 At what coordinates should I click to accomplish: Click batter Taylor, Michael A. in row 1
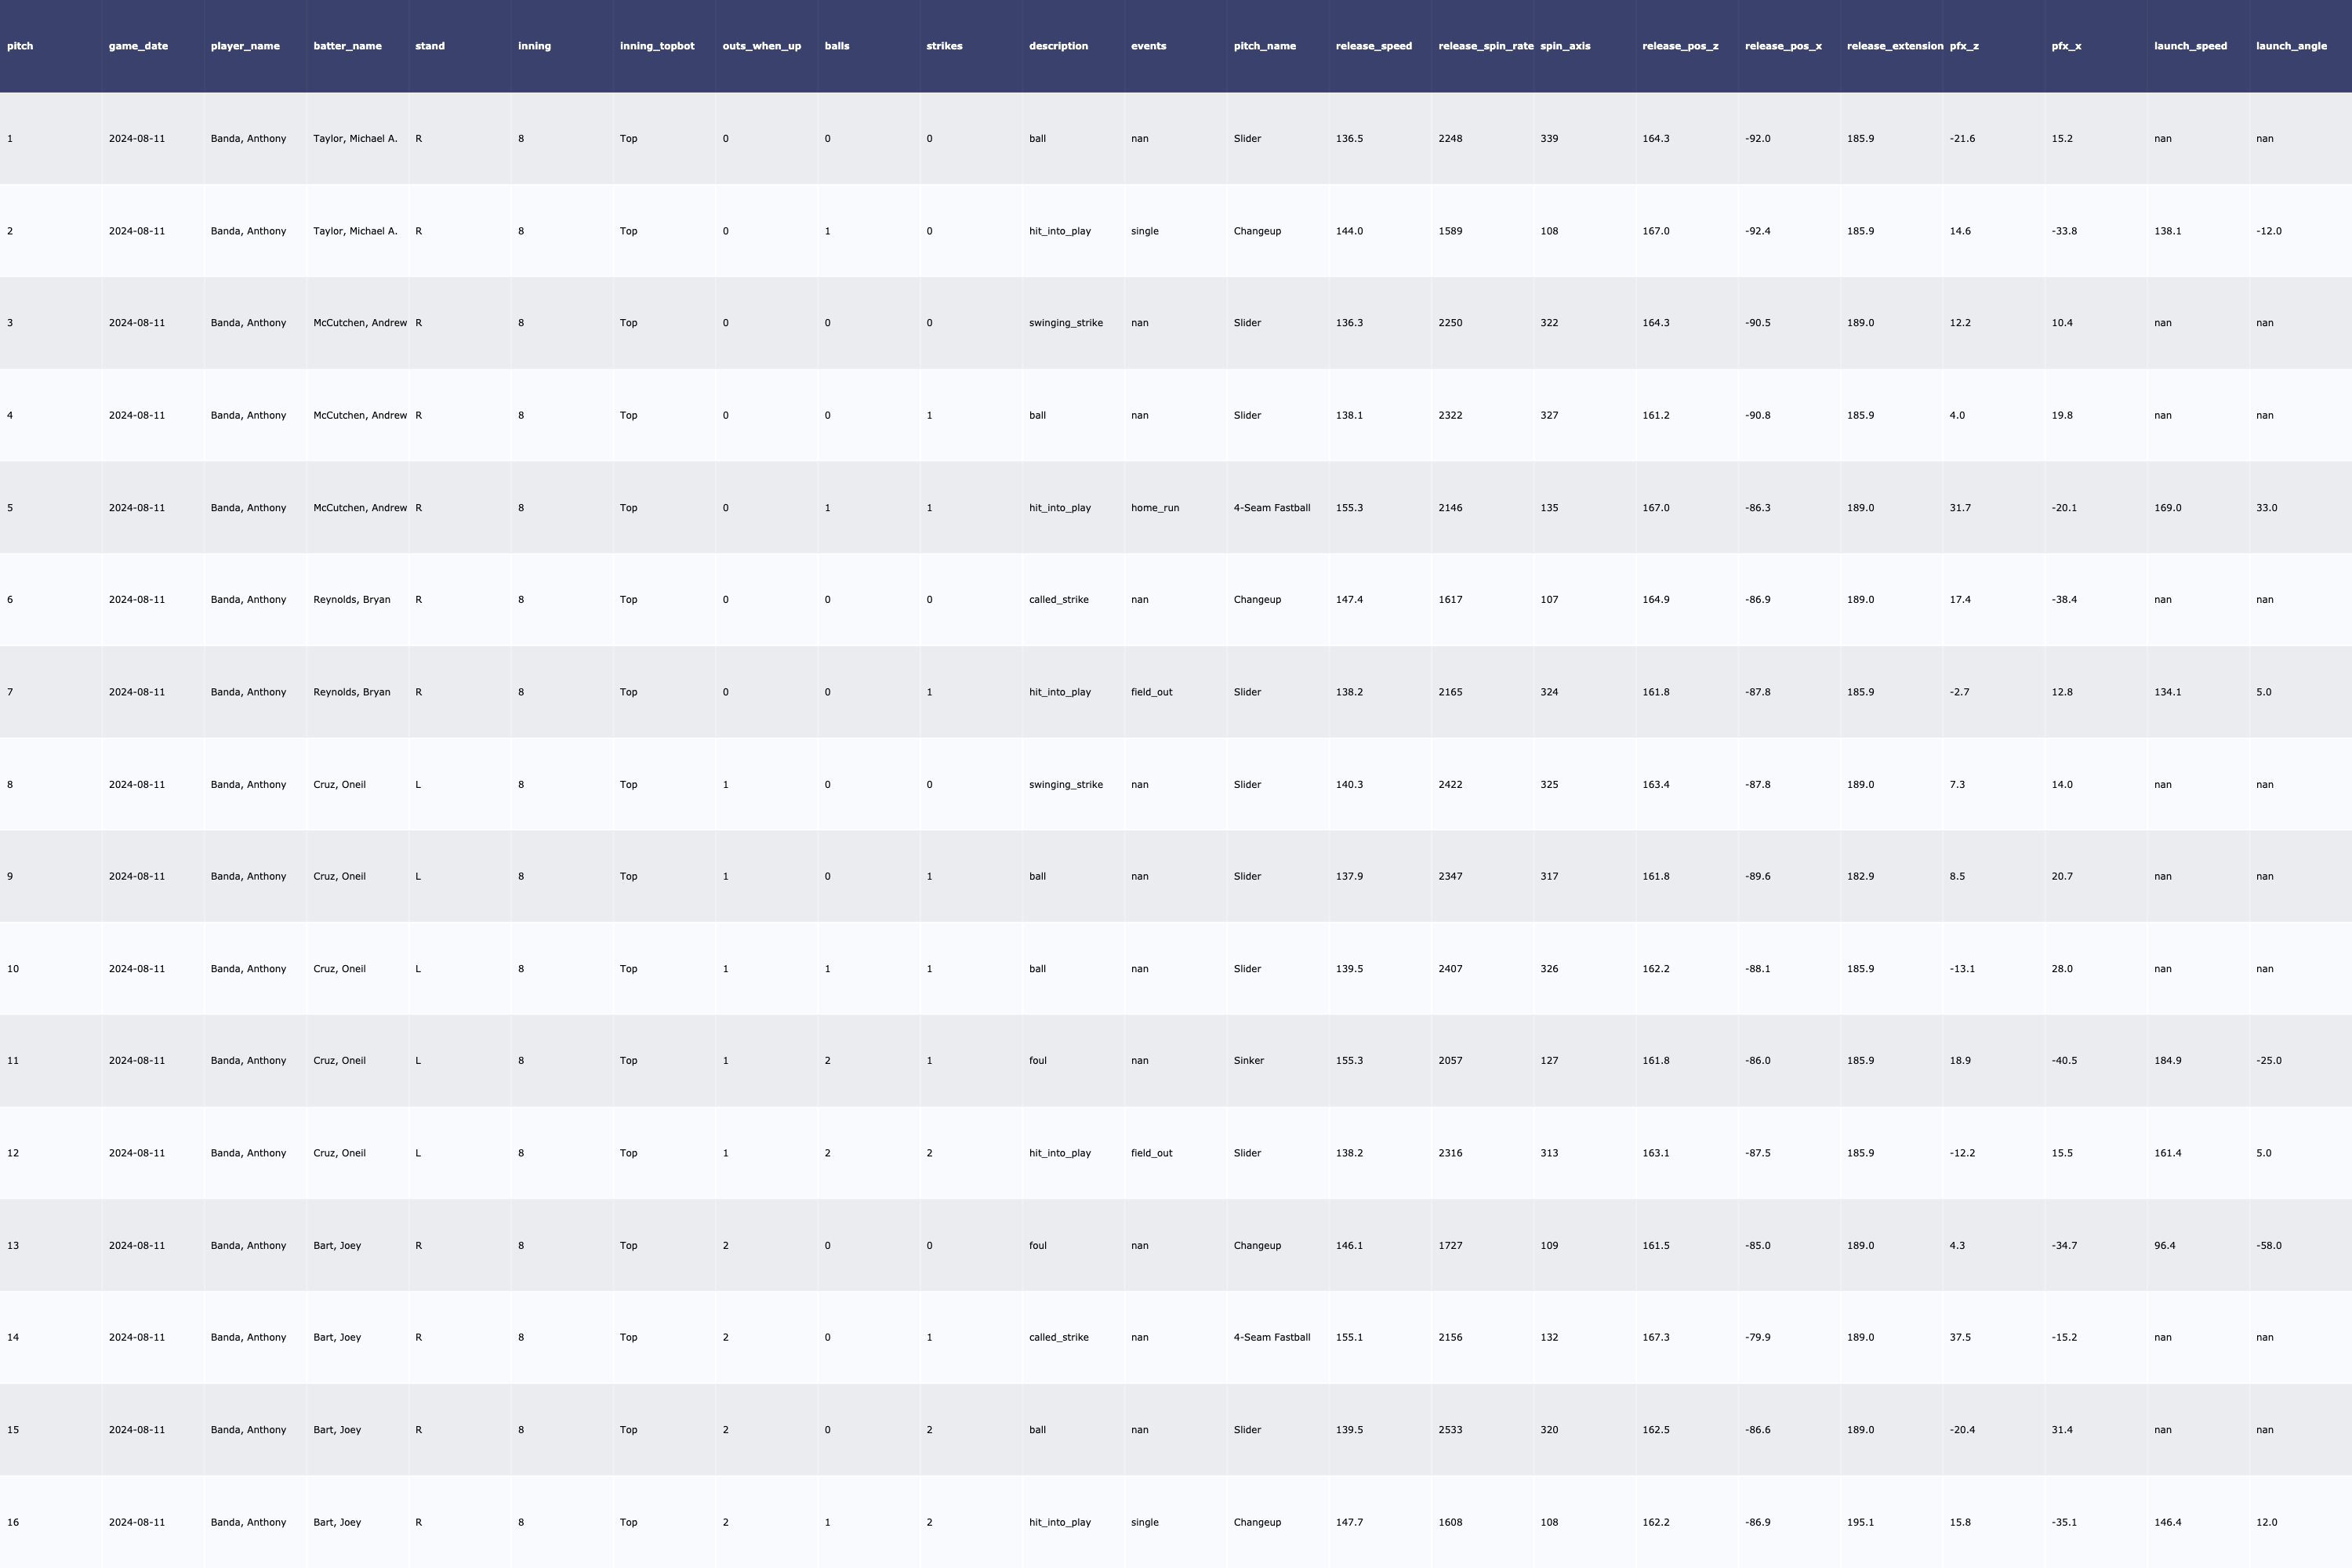click(x=355, y=139)
